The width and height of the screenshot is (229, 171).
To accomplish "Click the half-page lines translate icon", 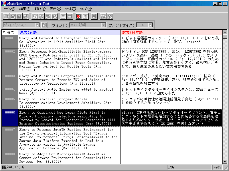I will tap(70, 17).
